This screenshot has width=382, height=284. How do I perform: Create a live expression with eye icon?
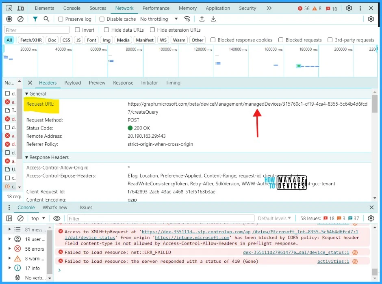point(57,218)
